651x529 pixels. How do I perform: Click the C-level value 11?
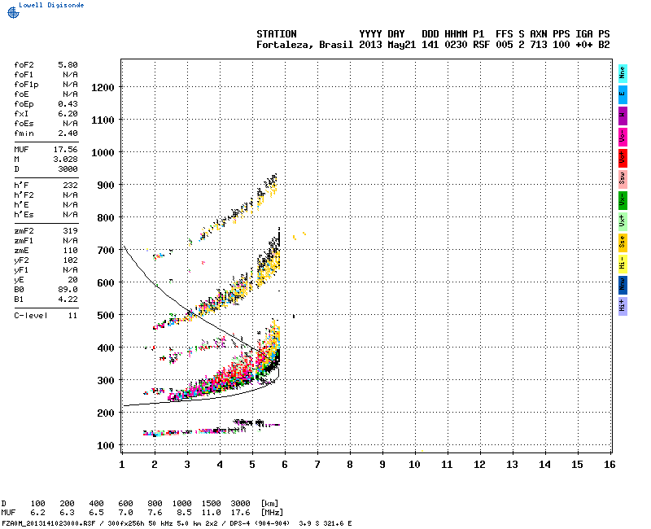tap(72, 316)
